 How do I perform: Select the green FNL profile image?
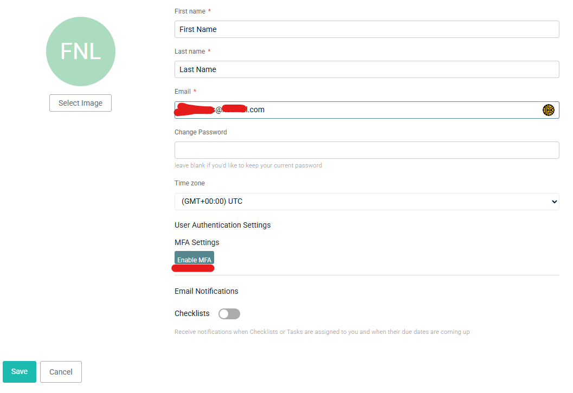pos(80,51)
